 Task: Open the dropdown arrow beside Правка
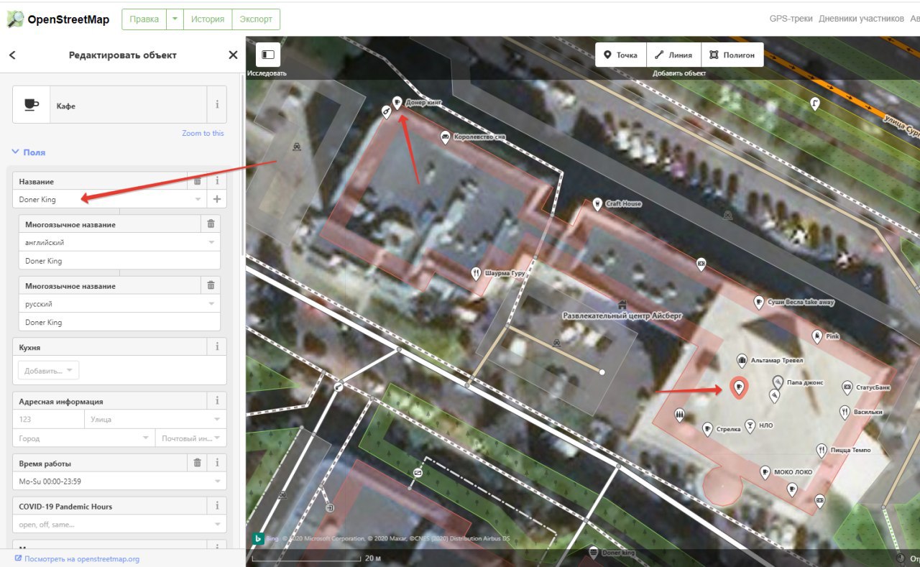click(175, 19)
